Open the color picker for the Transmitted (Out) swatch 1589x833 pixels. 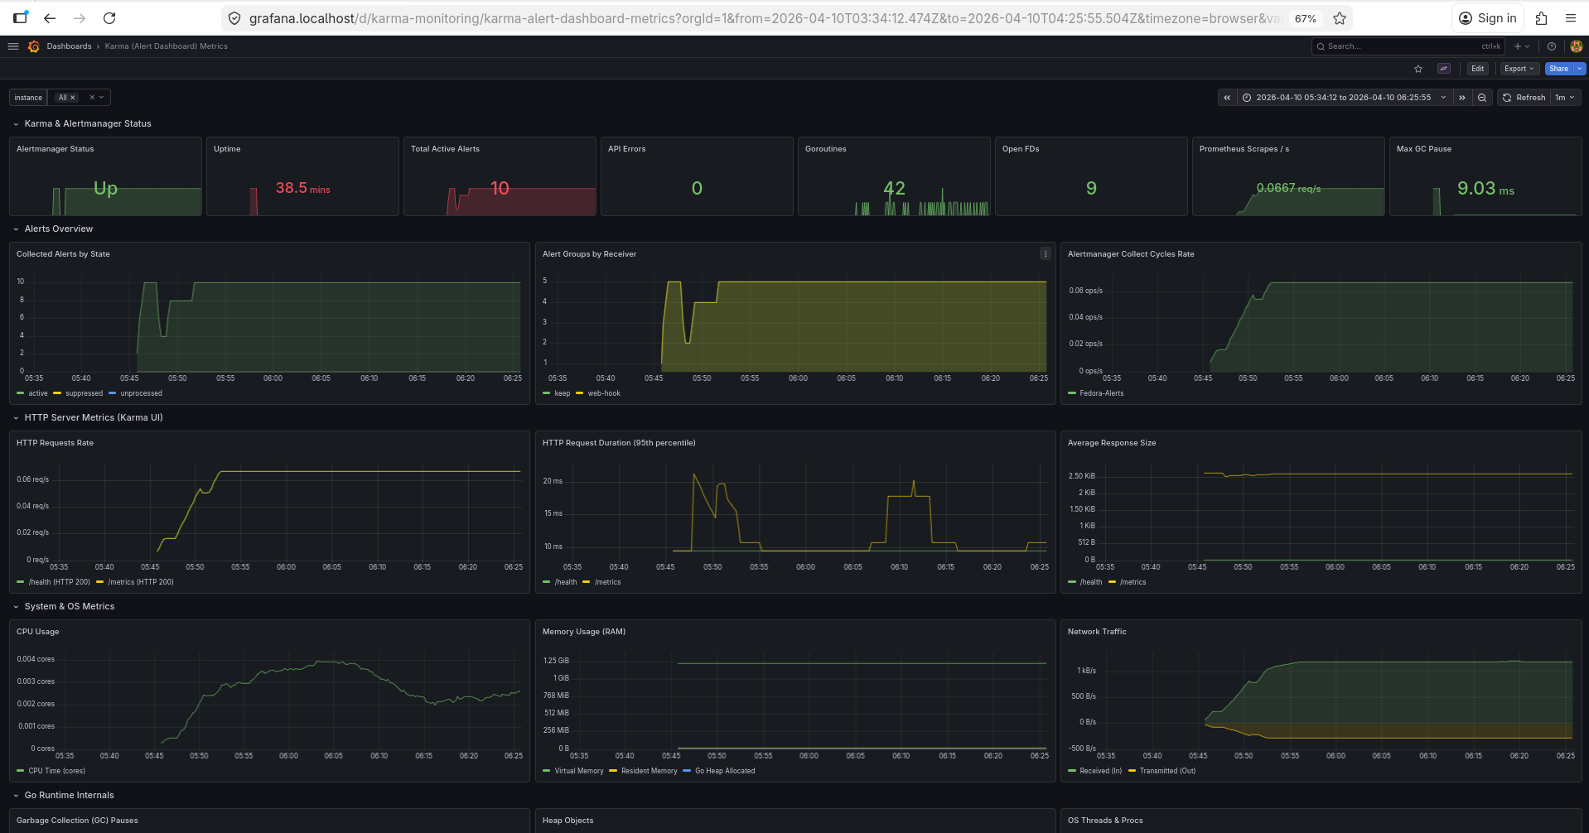(x=1132, y=771)
